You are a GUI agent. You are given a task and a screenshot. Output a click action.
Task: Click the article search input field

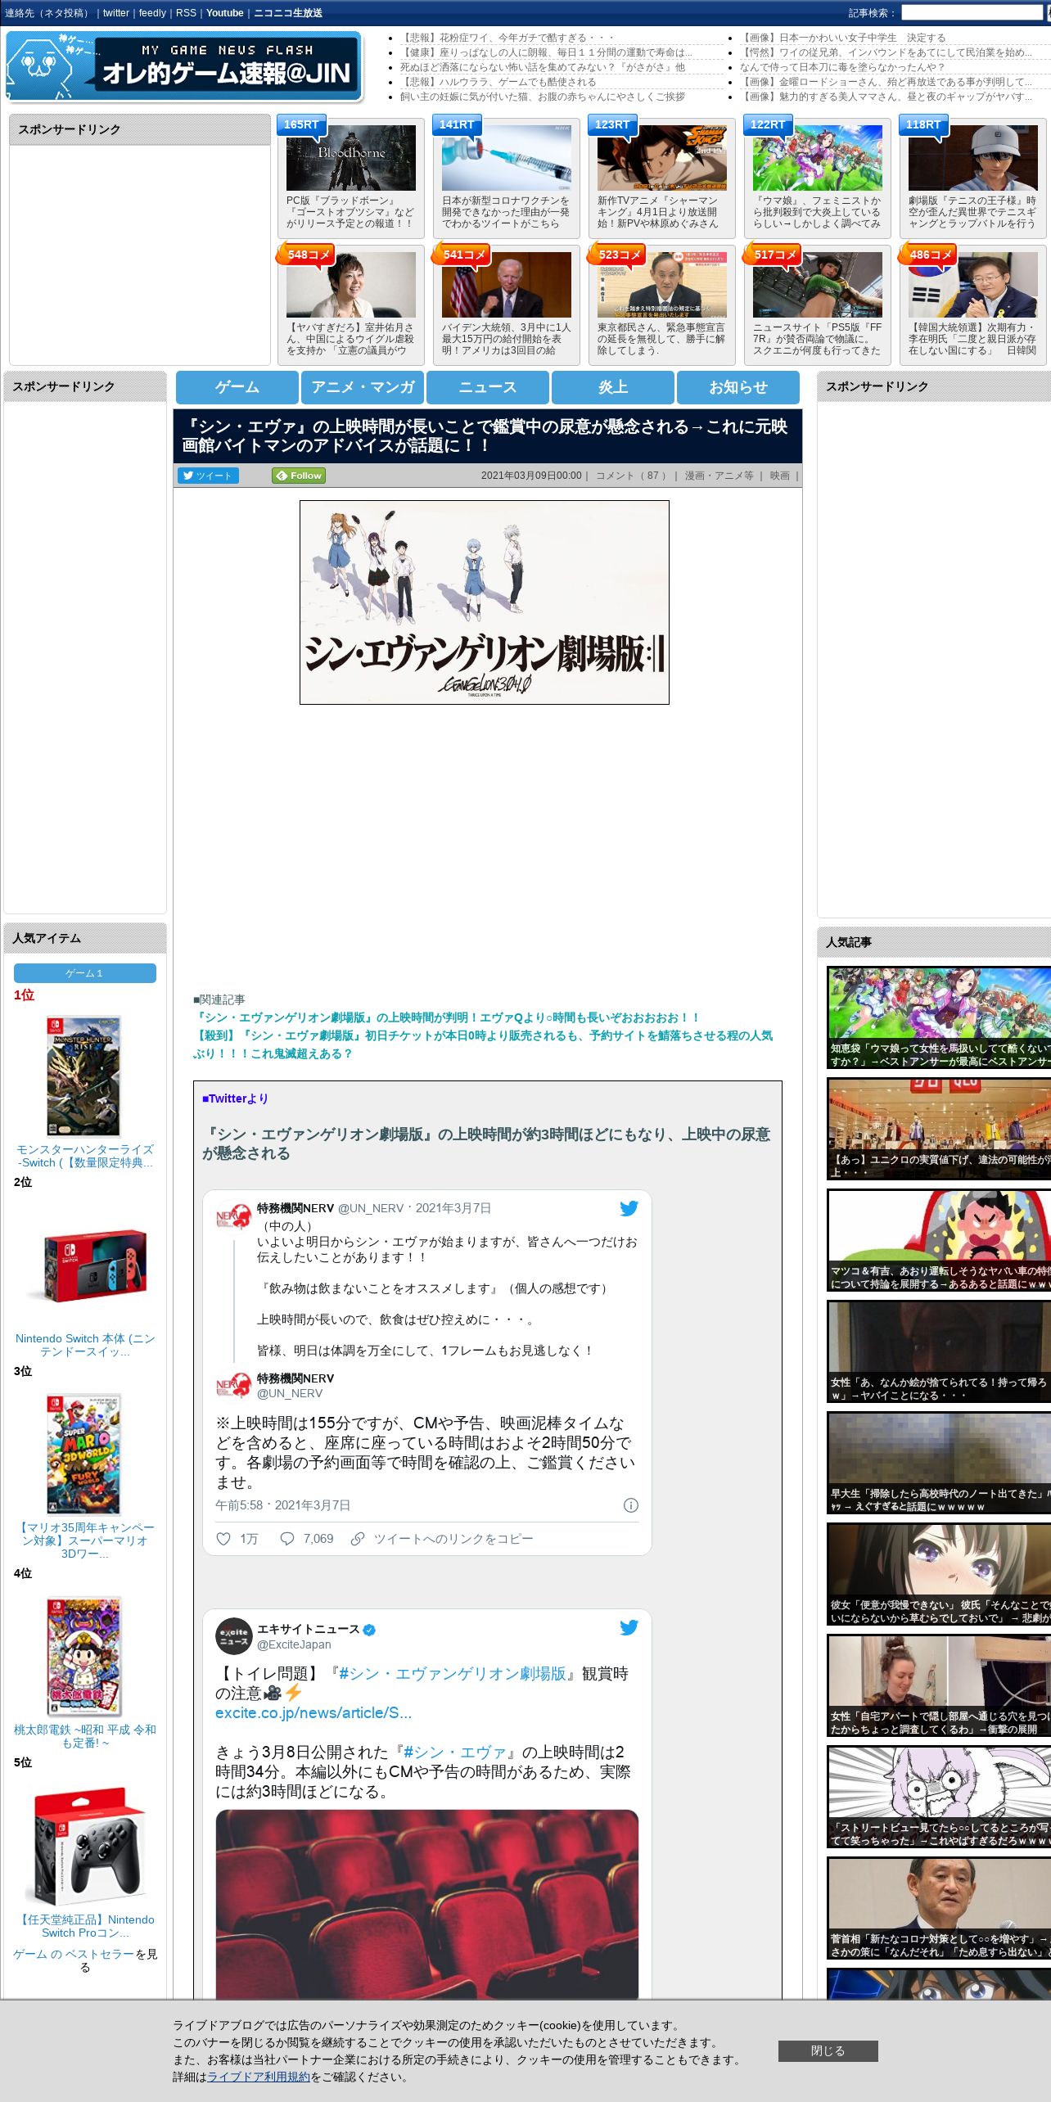[x=972, y=13]
